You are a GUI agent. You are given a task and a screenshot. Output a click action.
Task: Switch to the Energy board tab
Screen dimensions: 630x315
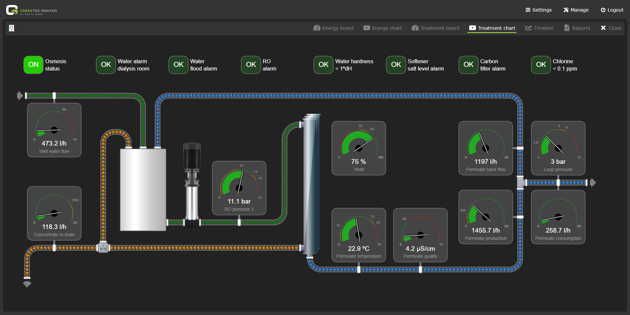coord(333,28)
